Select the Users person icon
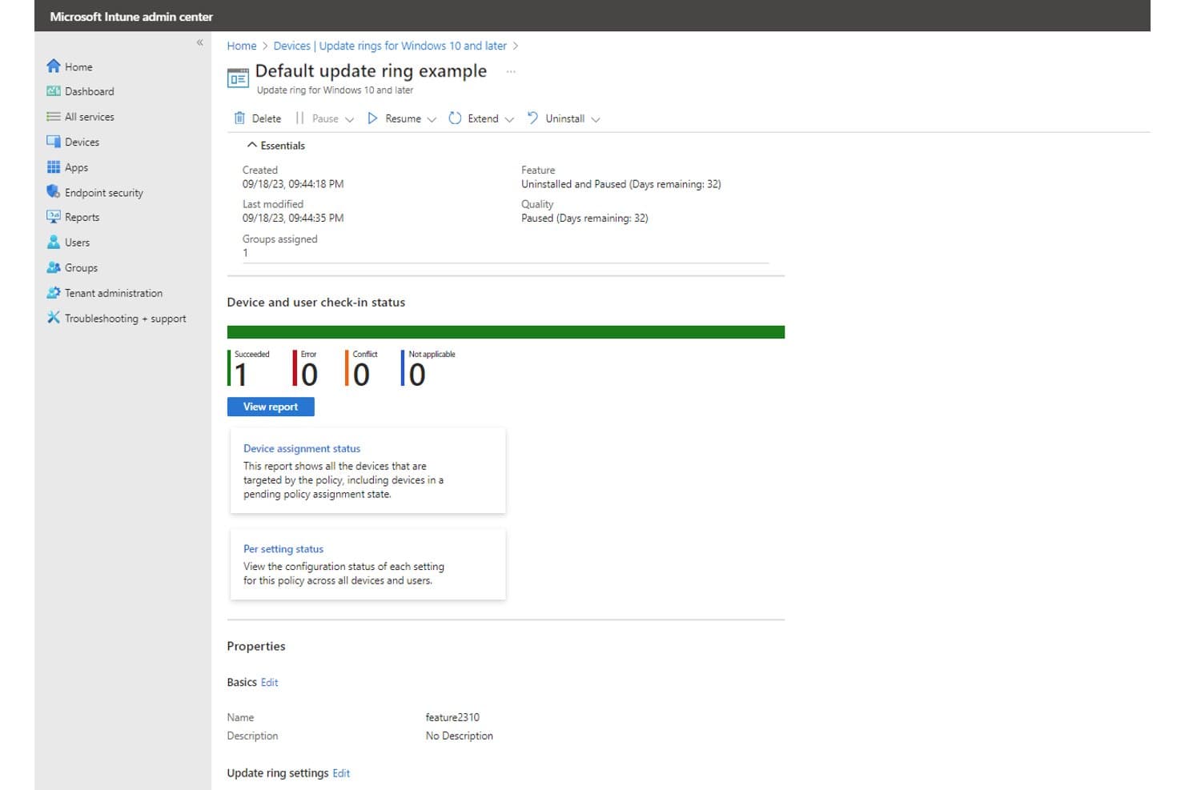The width and height of the screenshot is (1185, 790). (54, 242)
